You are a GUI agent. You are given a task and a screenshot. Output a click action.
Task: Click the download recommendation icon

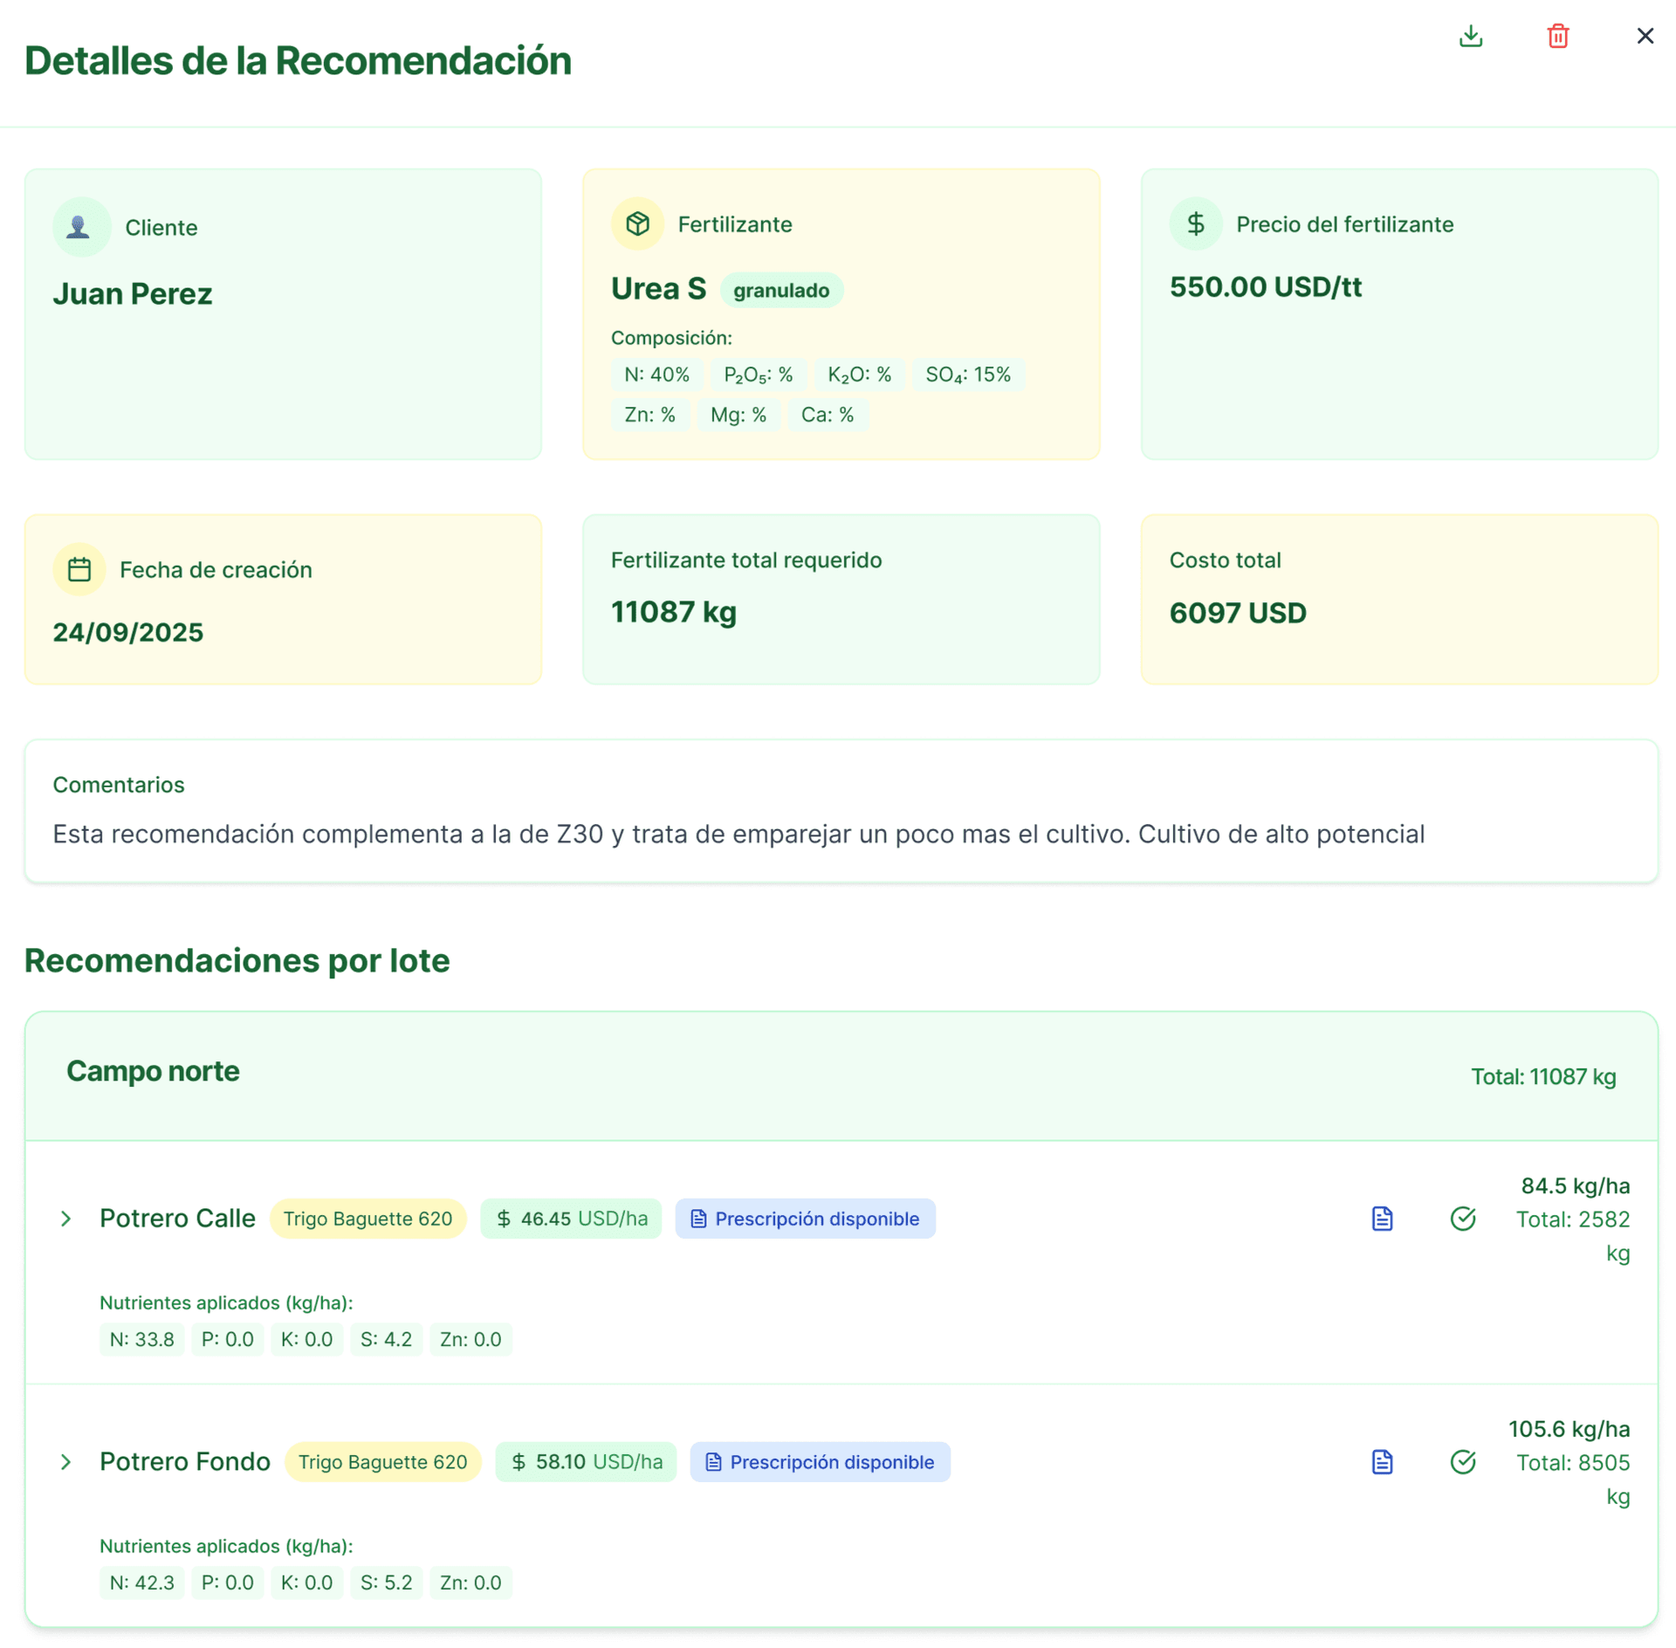(x=1471, y=36)
